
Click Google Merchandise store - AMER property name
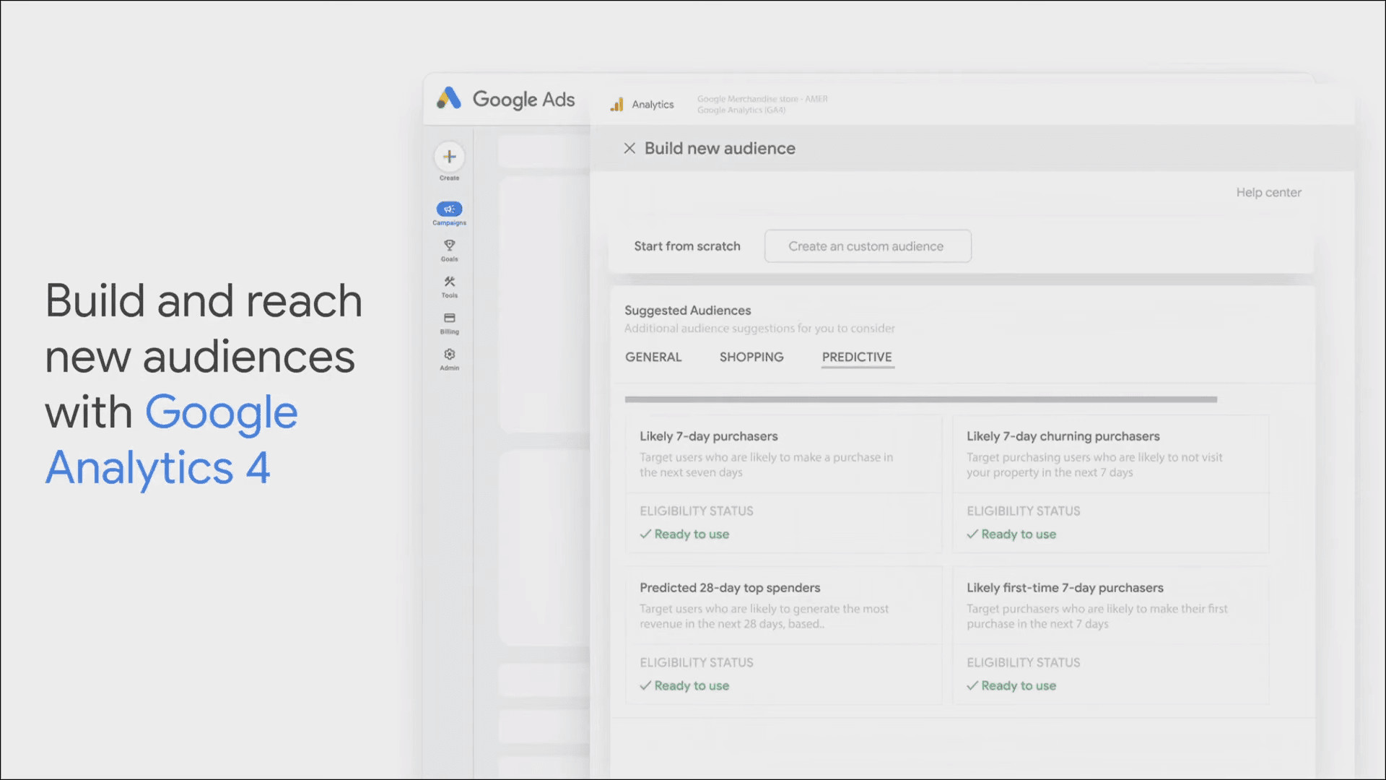point(762,99)
